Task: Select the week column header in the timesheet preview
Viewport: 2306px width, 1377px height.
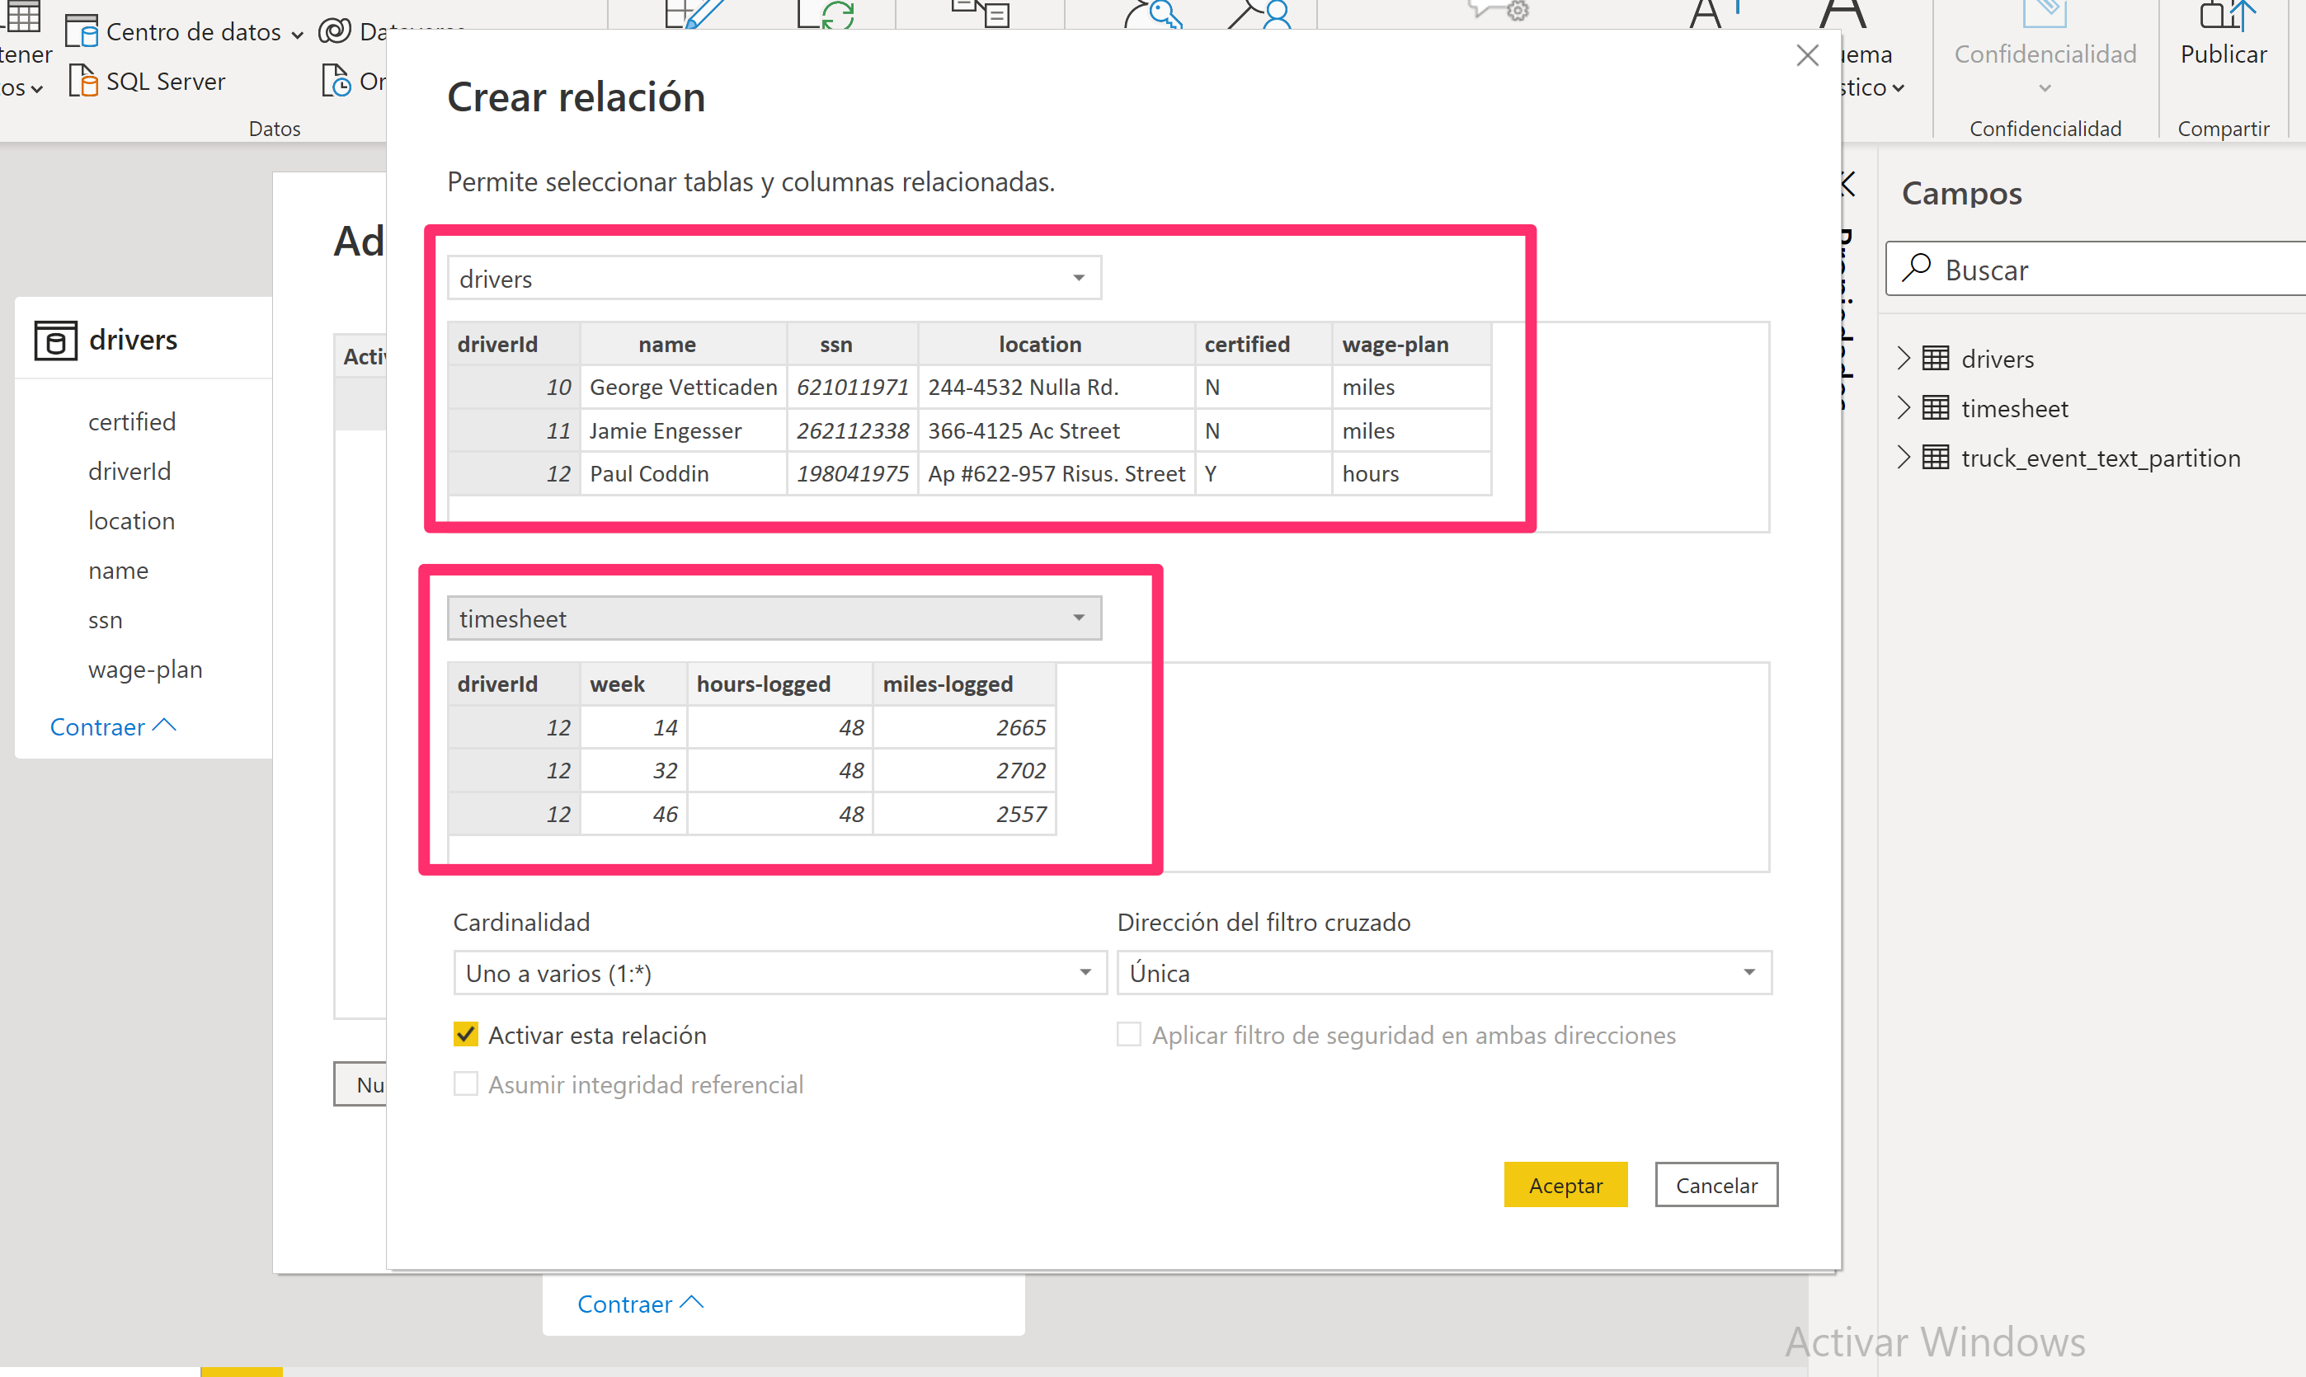Action: tap(633, 684)
